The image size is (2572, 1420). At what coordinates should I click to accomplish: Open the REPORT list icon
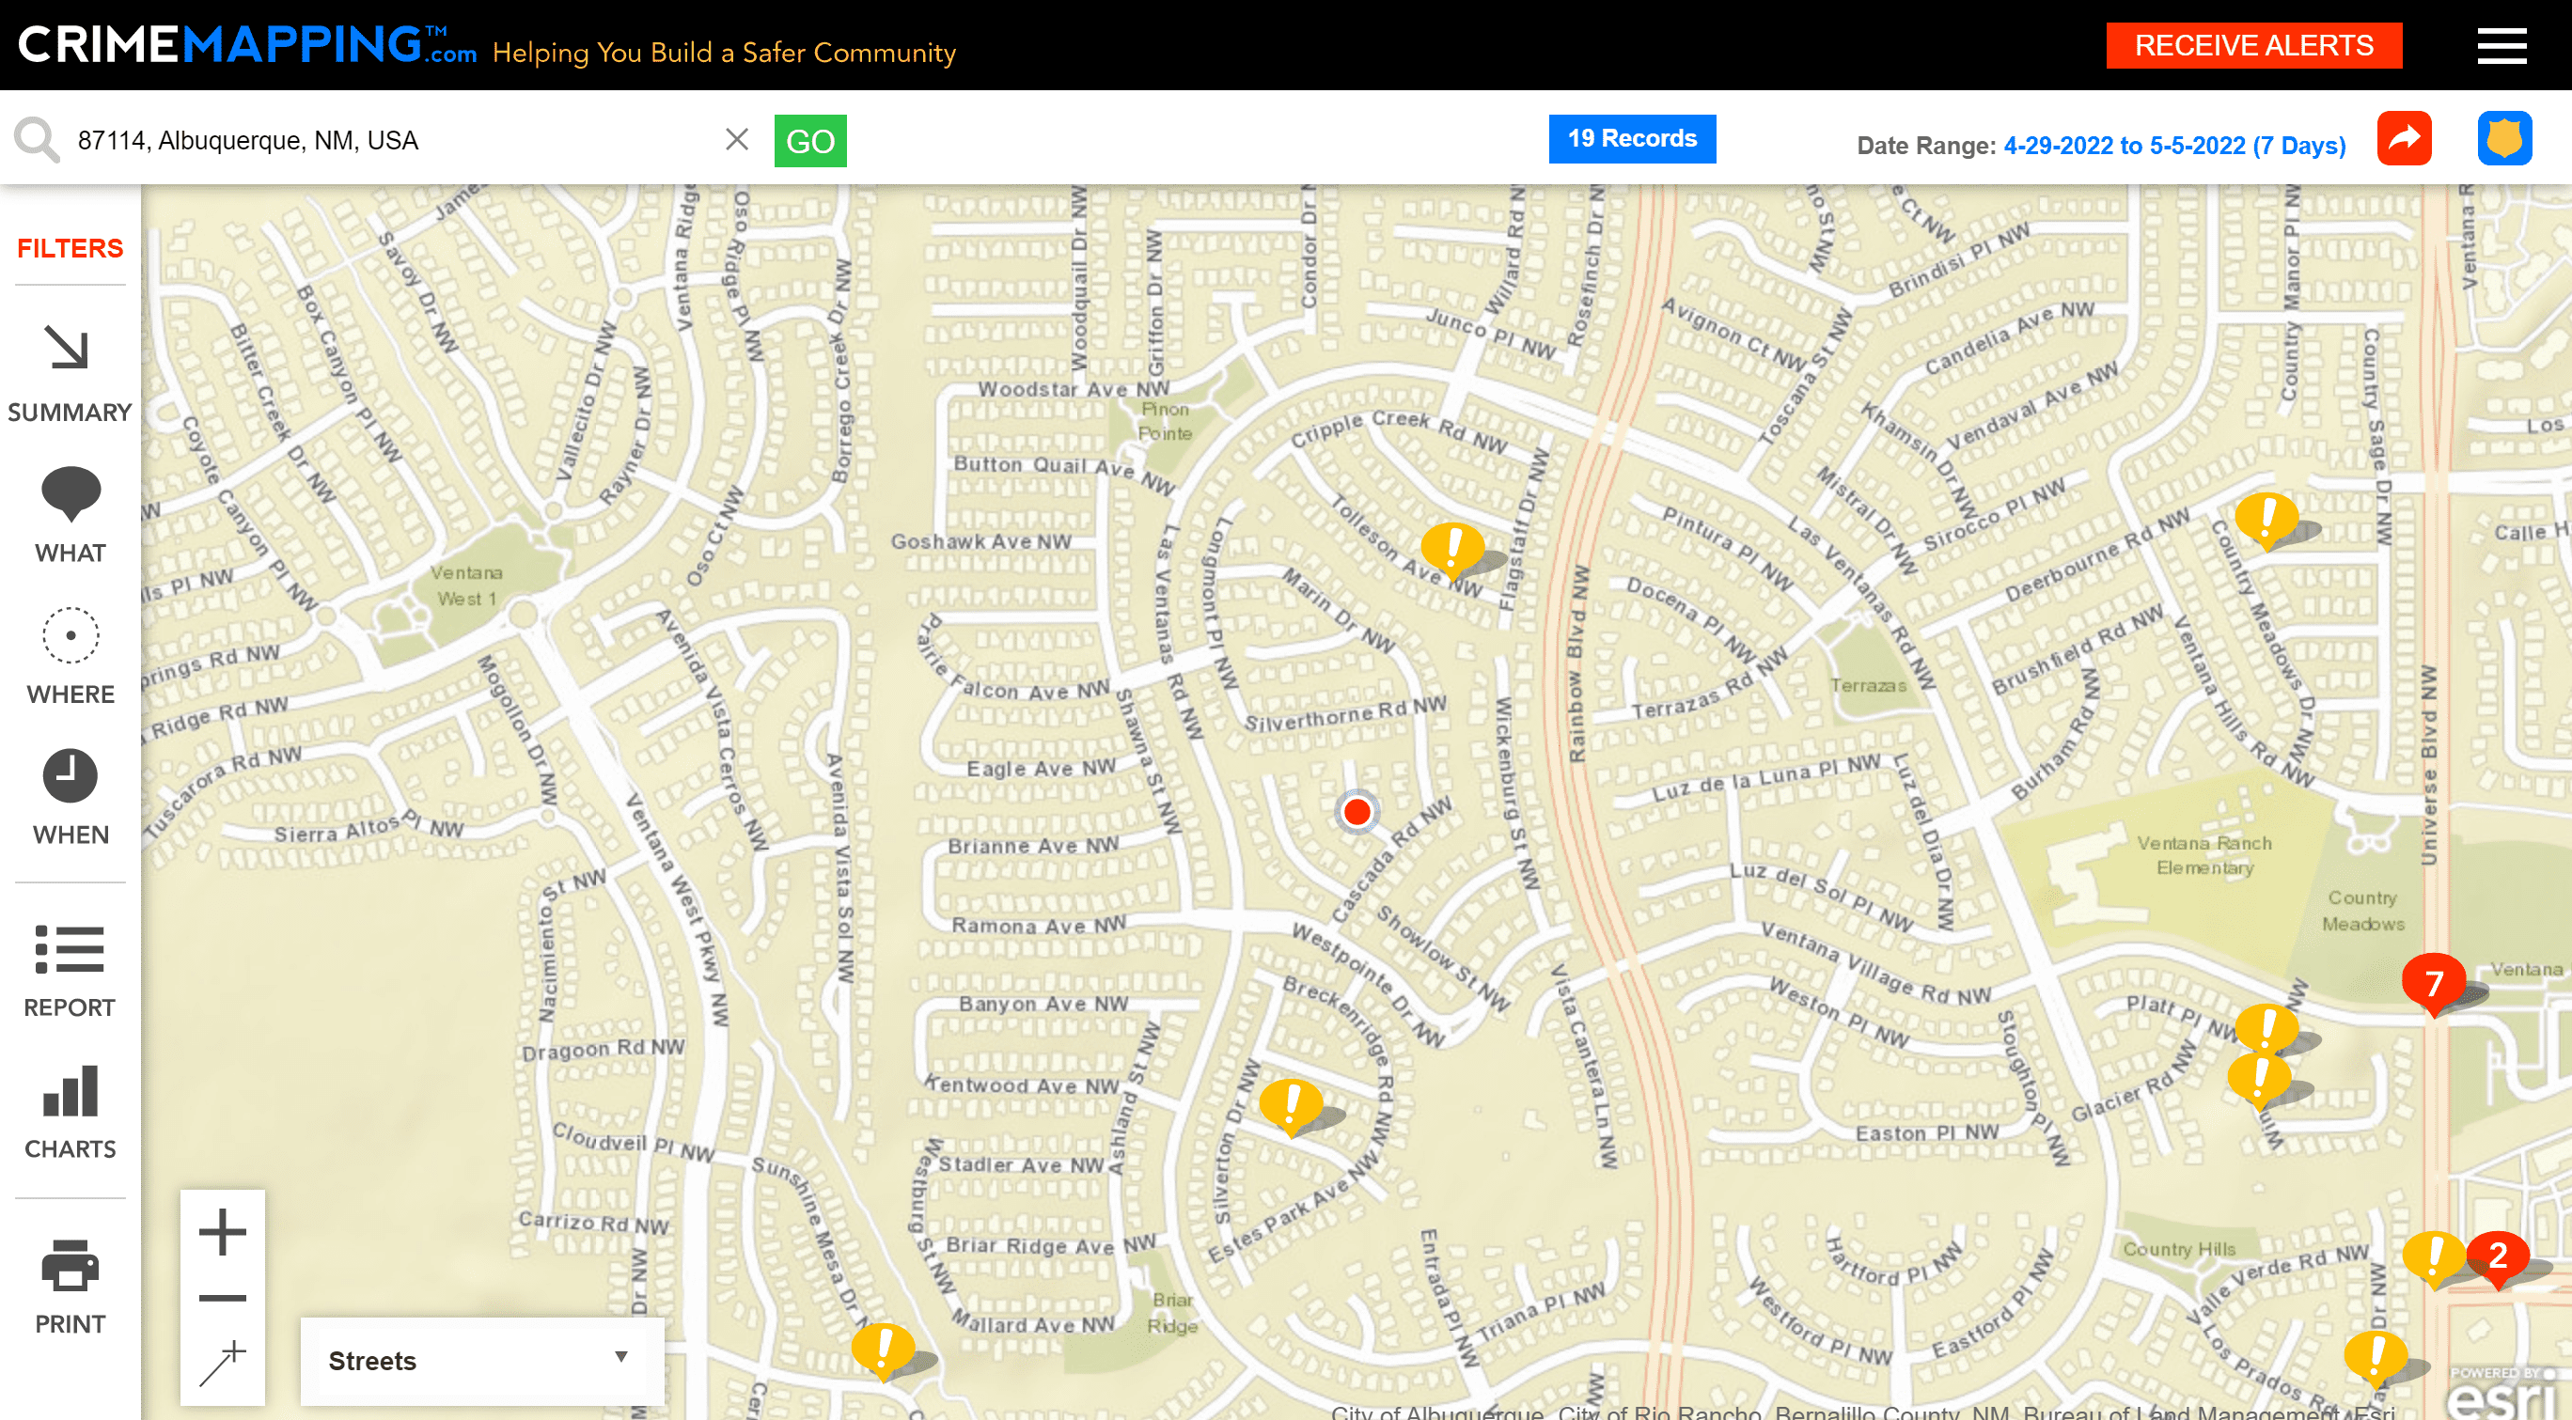click(x=69, y=948)
